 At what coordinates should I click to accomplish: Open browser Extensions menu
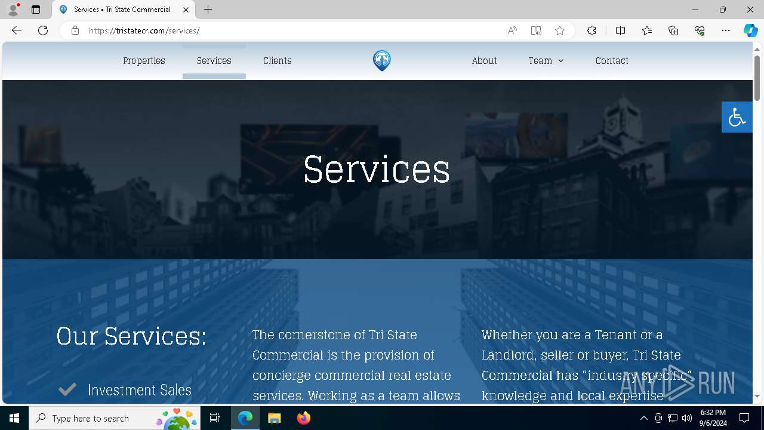coord(592,30)
